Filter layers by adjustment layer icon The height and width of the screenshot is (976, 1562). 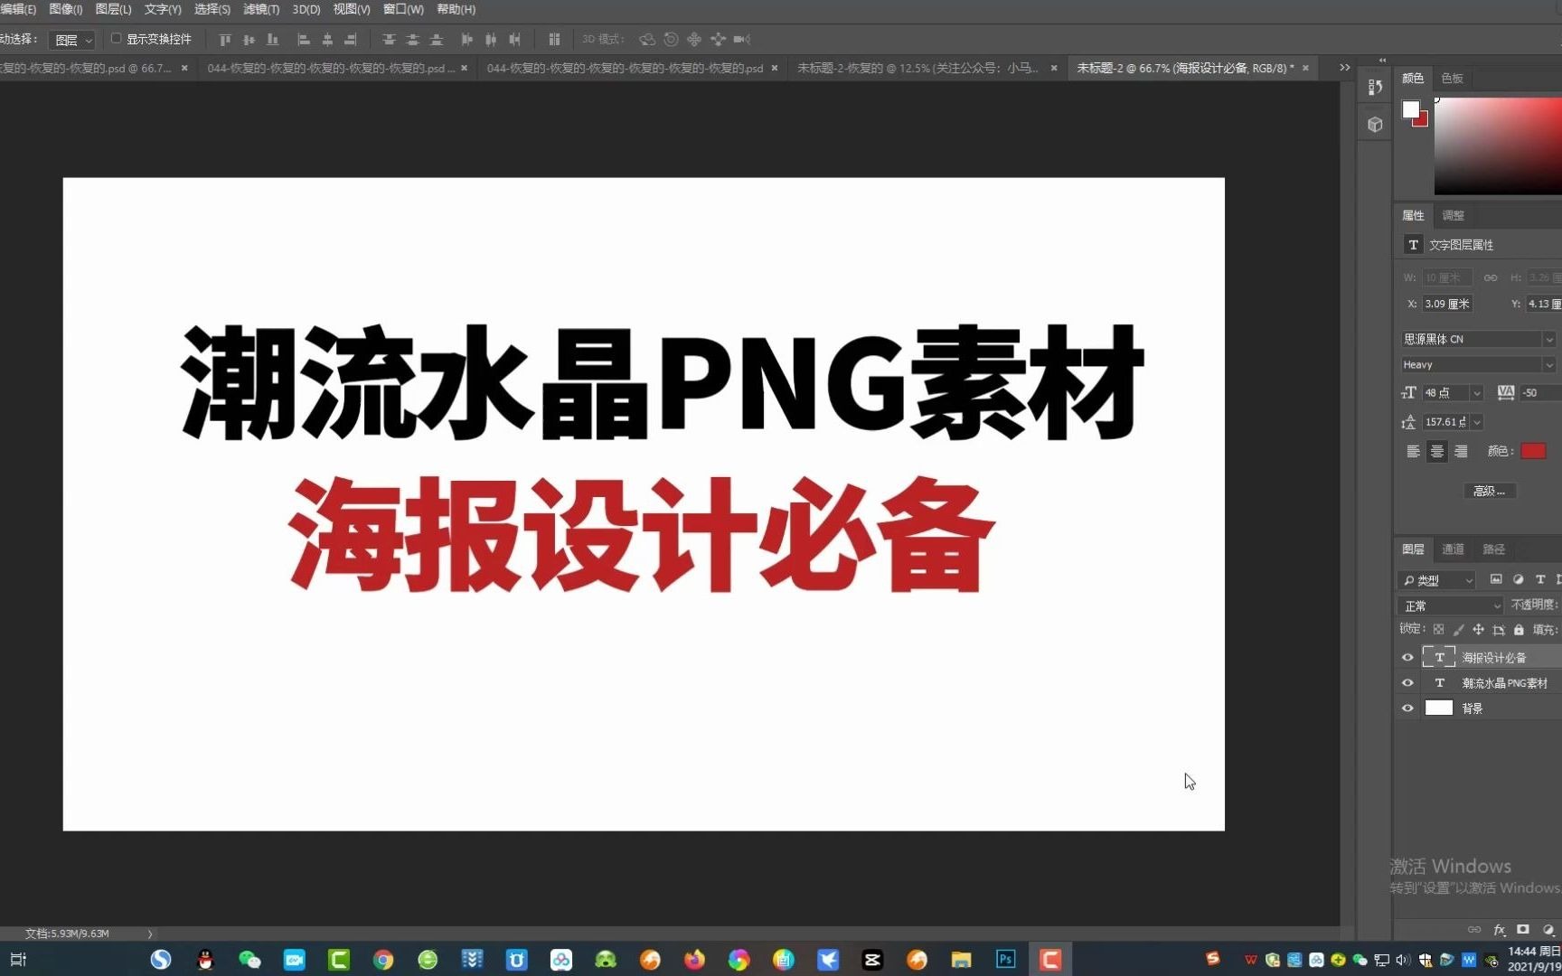coord(1519,579)
